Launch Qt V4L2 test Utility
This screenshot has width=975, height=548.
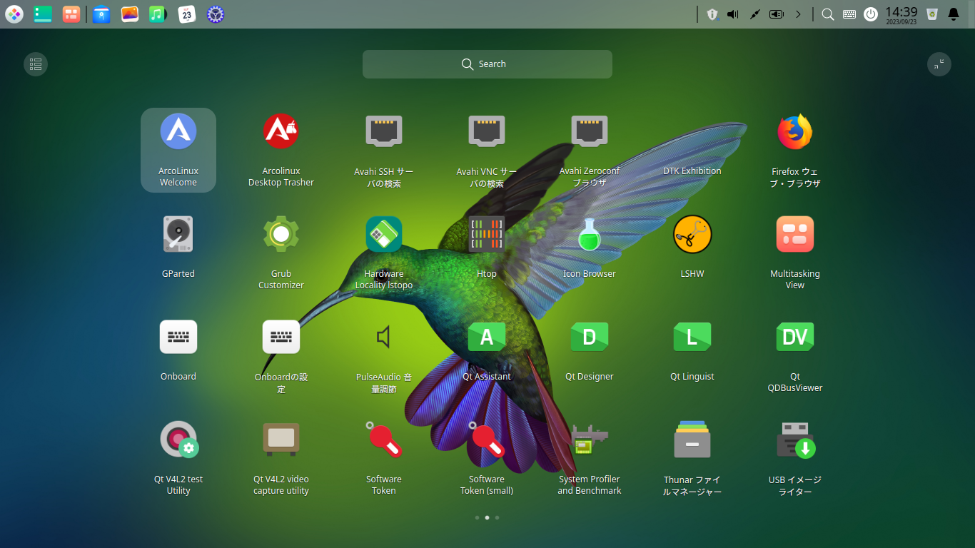tap(178, 458)
